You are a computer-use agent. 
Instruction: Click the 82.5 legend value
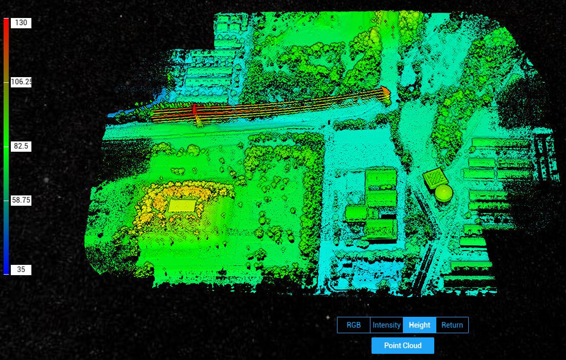(21, 146)
